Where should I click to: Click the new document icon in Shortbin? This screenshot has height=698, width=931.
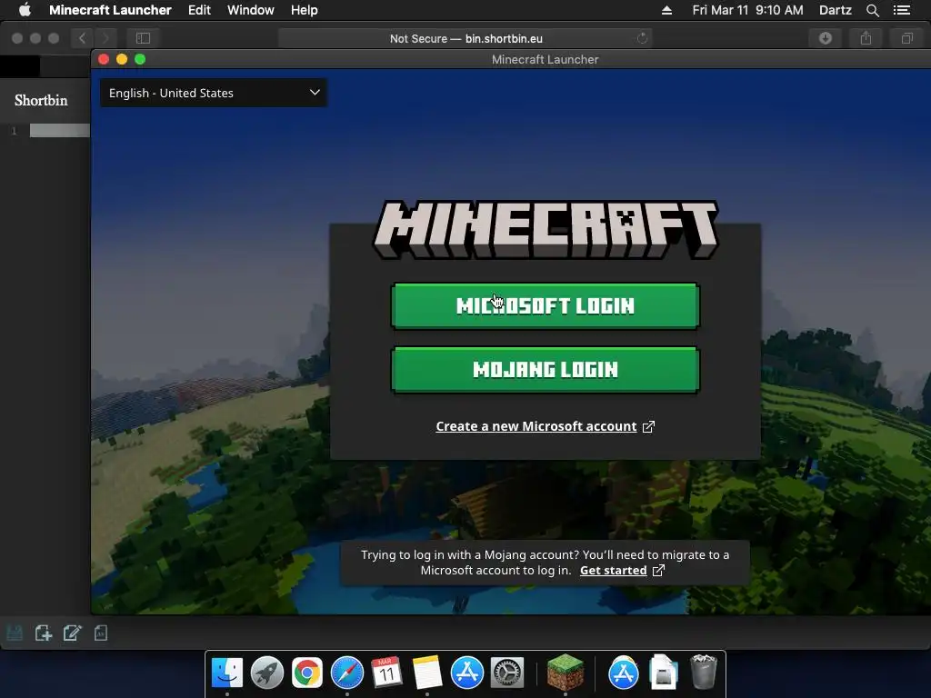pos(44,633)
